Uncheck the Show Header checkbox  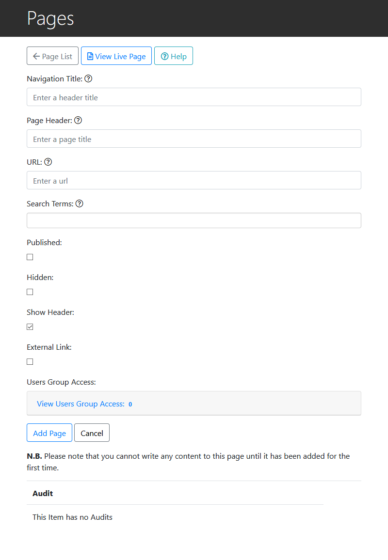tap(30, 327)
